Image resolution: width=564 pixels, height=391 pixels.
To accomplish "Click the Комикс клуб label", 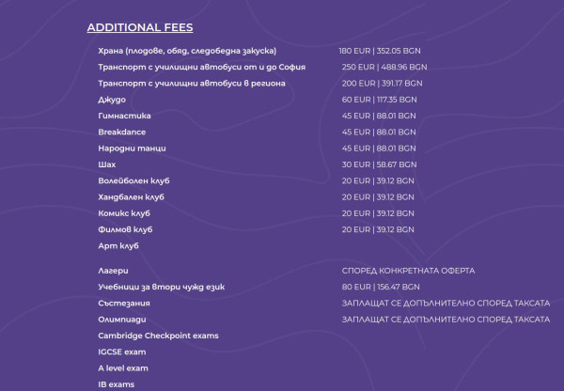I will [126, 213].
